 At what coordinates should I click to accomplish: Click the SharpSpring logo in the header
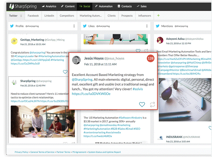(x=12, y=6)
